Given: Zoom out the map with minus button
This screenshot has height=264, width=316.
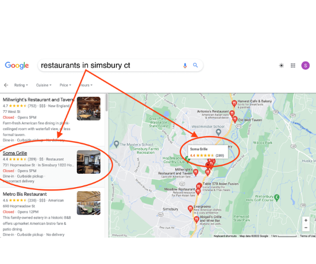Looking at the screenshot, I should click(306, 227).
